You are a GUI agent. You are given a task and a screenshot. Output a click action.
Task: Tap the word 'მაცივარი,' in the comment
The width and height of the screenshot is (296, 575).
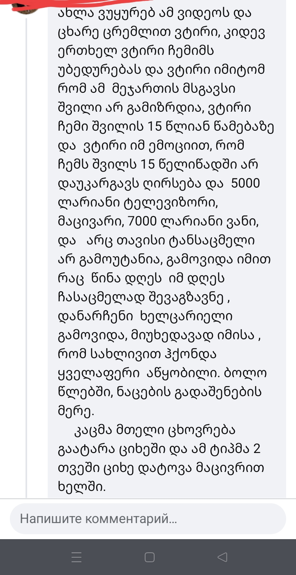pyautogui.click(x=90, y=221)
